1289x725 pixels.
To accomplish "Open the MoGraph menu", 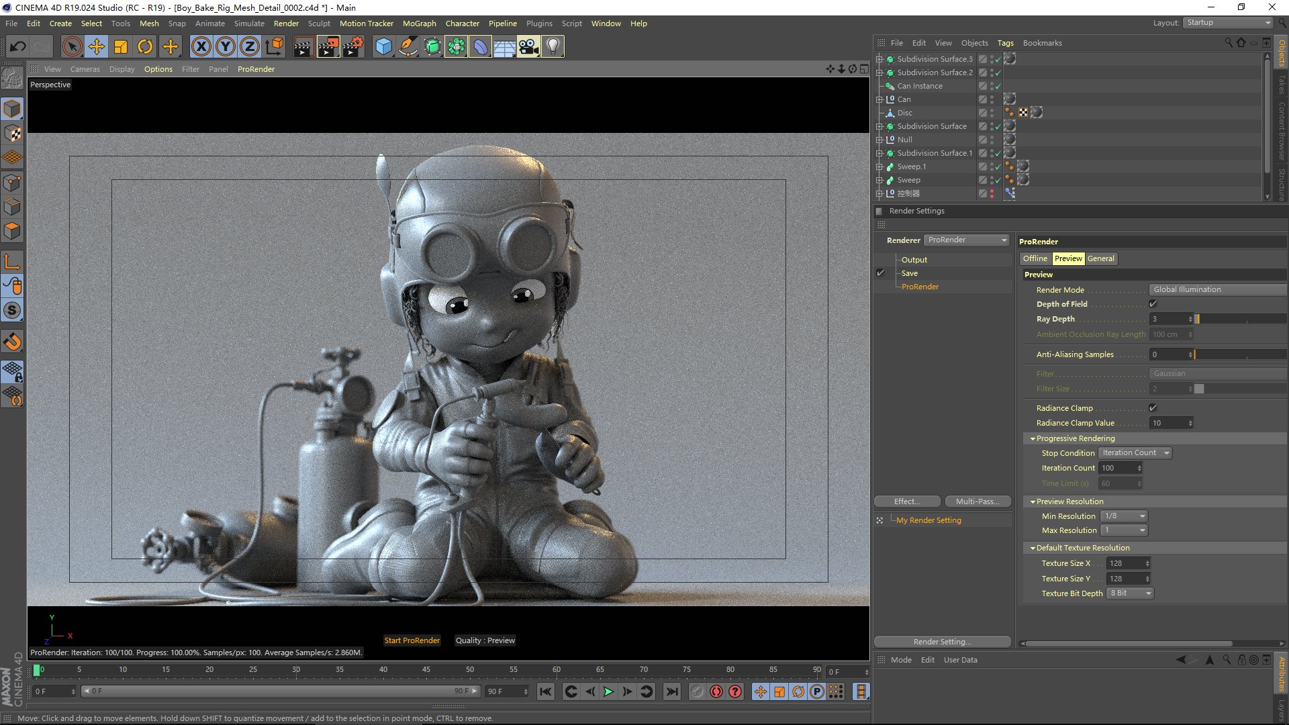I will tap(419, 23).
